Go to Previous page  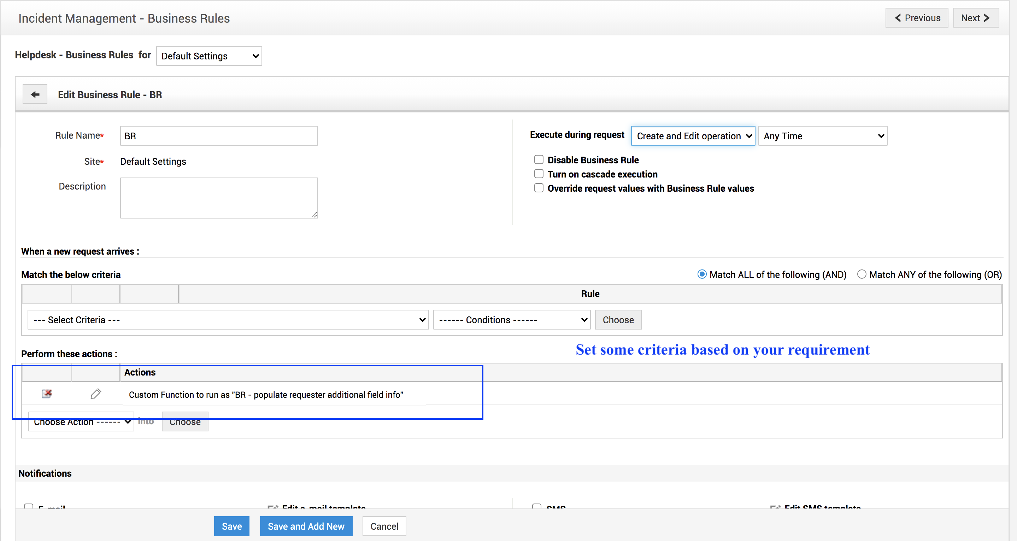916,18
